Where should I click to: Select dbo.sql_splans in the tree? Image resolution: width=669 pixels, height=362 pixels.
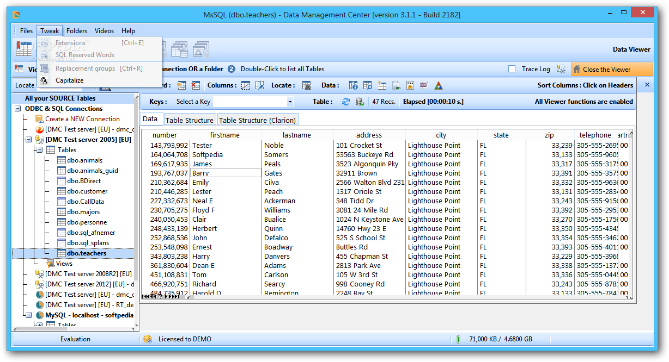[88, 243]
